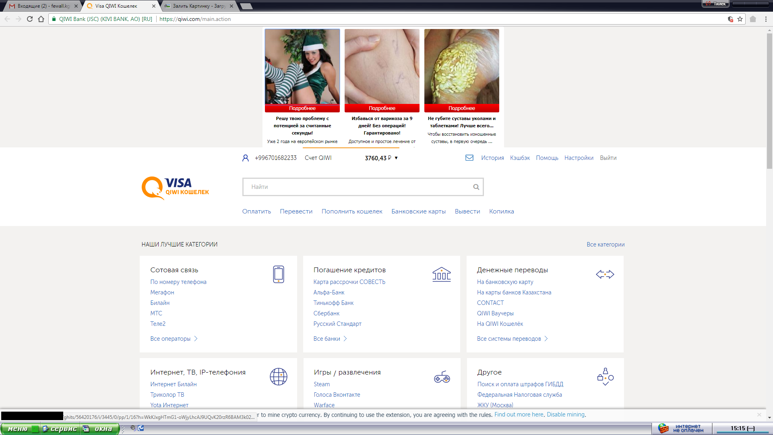Select Мегафон operator link
The height and width of the screenshot is (435, 773).
[x=162, y=292]
